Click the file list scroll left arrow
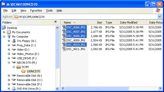The width and height of the screenshot is (164, 92). 63,88
